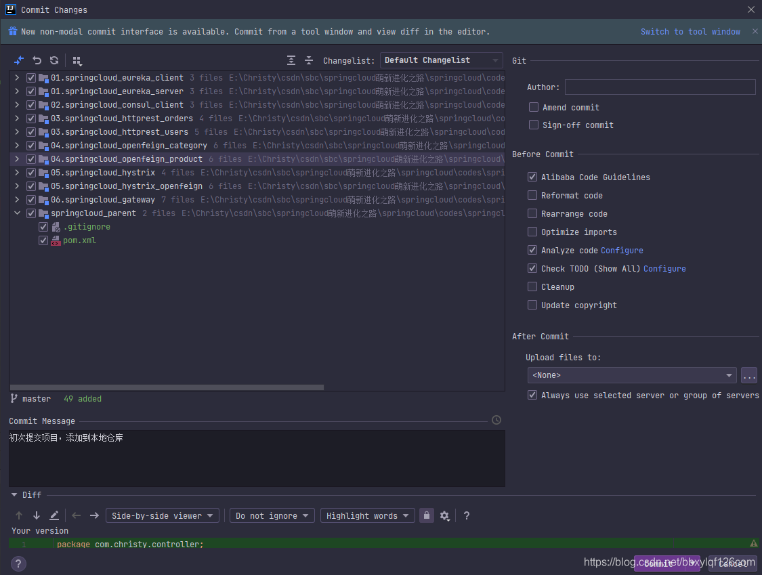Click the Show Diff toolbar icon
The height and width of the screenshot is (575, 762).
coord(19,60)
